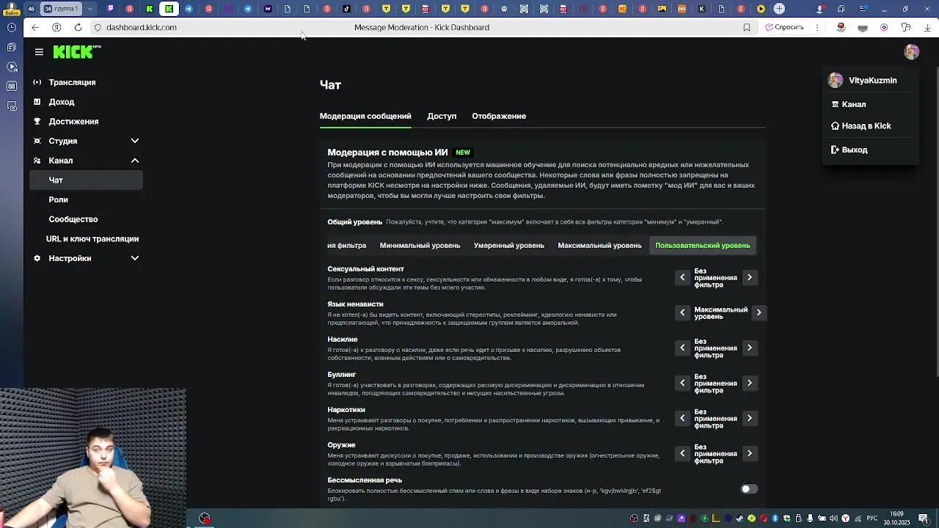The image size is (939, 528).
Task: Click the right arrow for Оружие filter
Action: pyautogui.click(x=749, y=453)
